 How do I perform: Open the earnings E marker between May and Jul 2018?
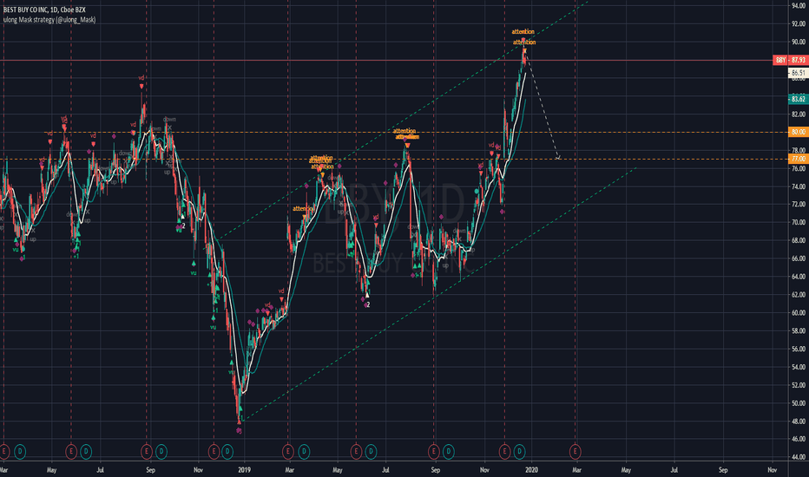(x=71, y=452)
